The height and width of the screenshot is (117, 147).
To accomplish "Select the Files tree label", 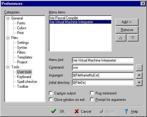I will pos(15,38).
